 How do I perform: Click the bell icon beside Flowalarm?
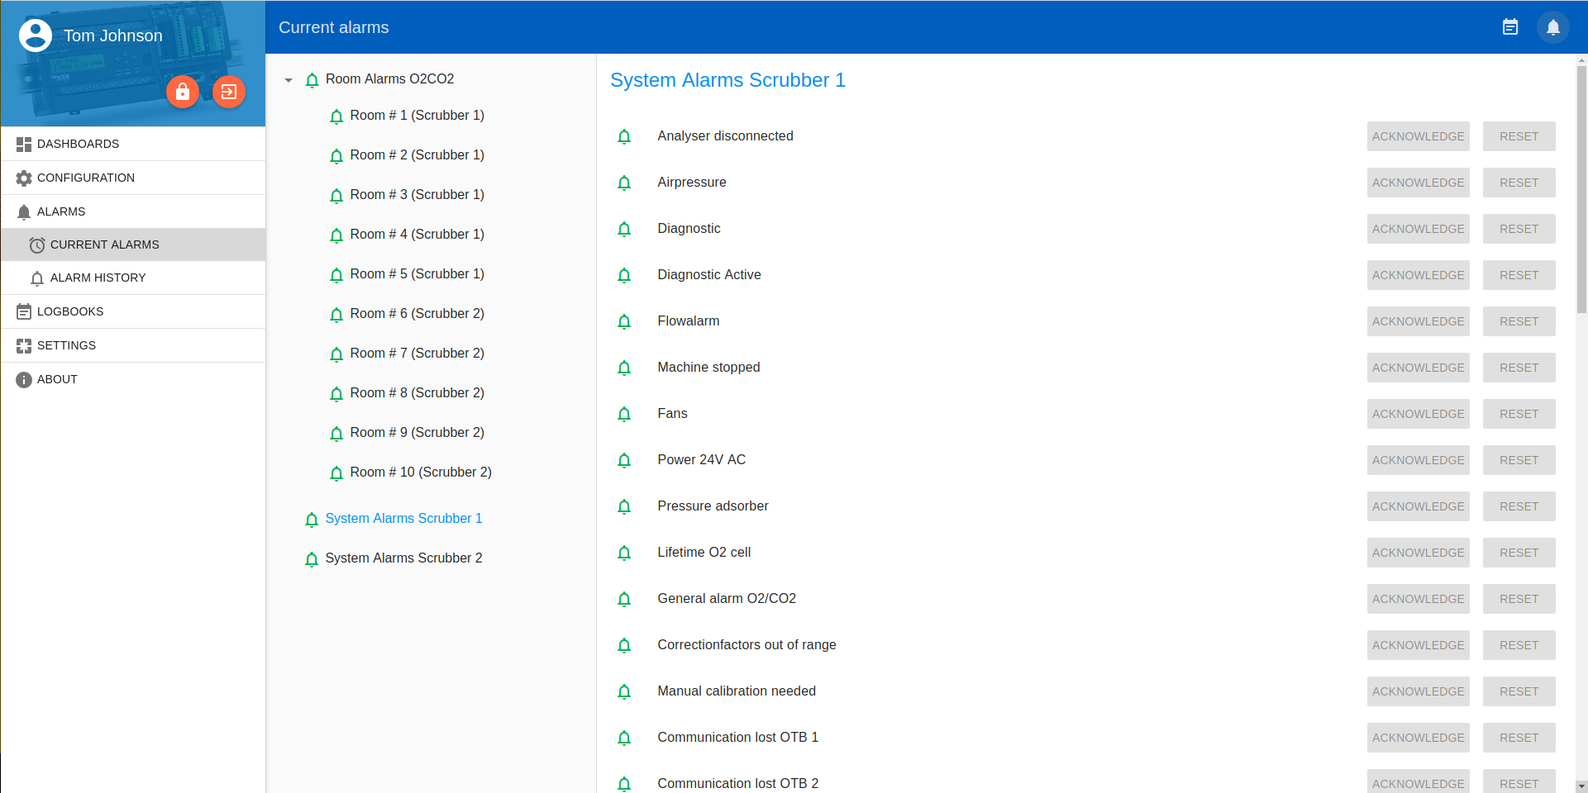624,321
